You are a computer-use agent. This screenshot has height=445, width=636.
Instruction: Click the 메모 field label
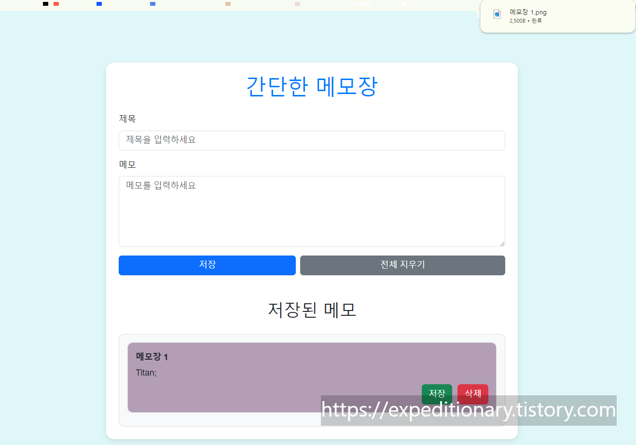pos(127,164)
